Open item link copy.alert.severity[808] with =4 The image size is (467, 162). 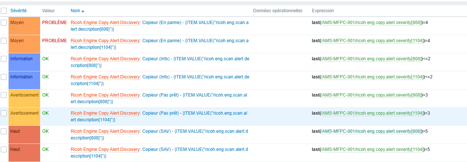(372, 23)
